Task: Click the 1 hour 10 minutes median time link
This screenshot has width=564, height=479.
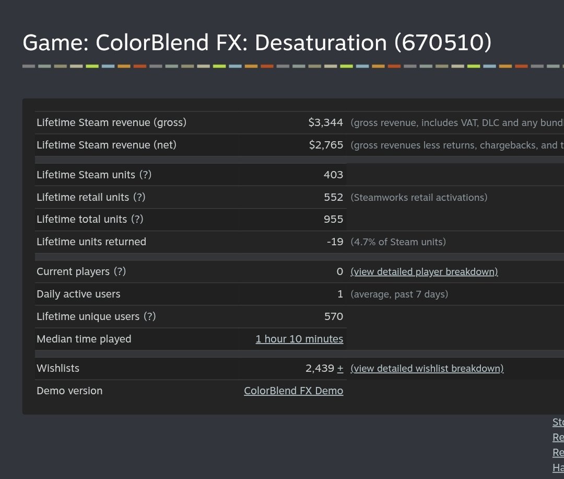Action: (x=299, y=339)
